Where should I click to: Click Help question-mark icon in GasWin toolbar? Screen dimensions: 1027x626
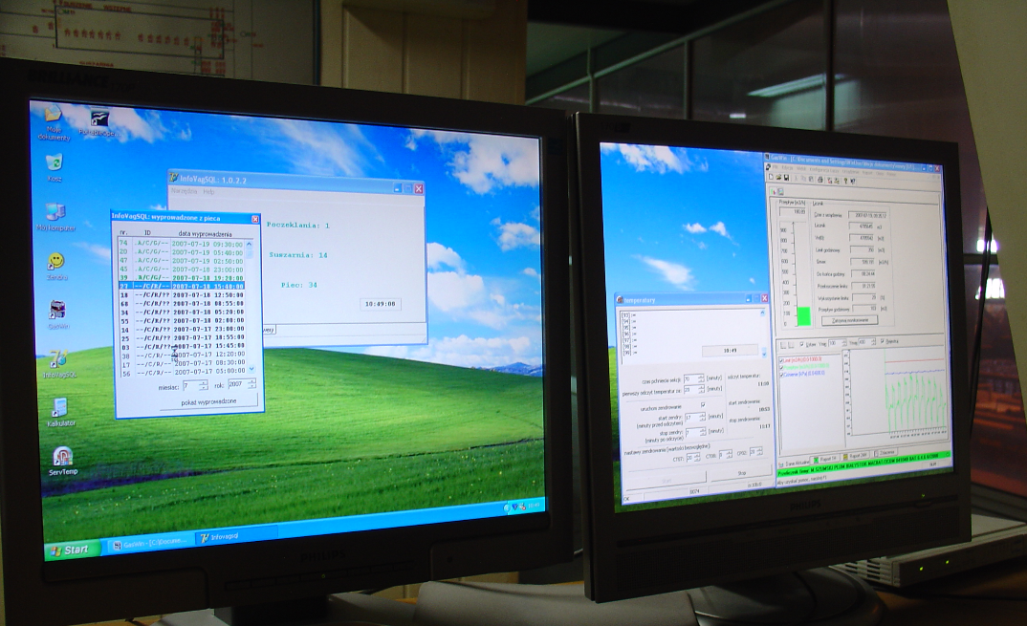click(845, 180)
